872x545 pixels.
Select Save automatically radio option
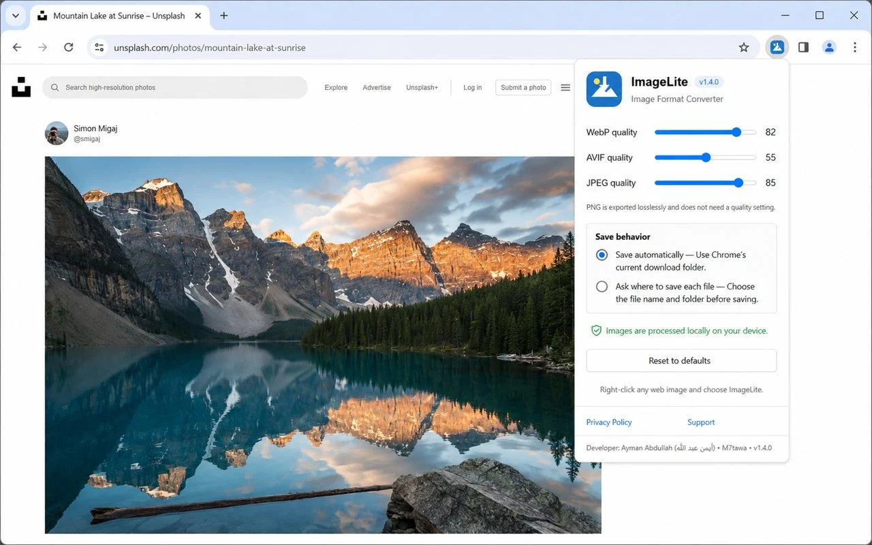tap(602, 255)
